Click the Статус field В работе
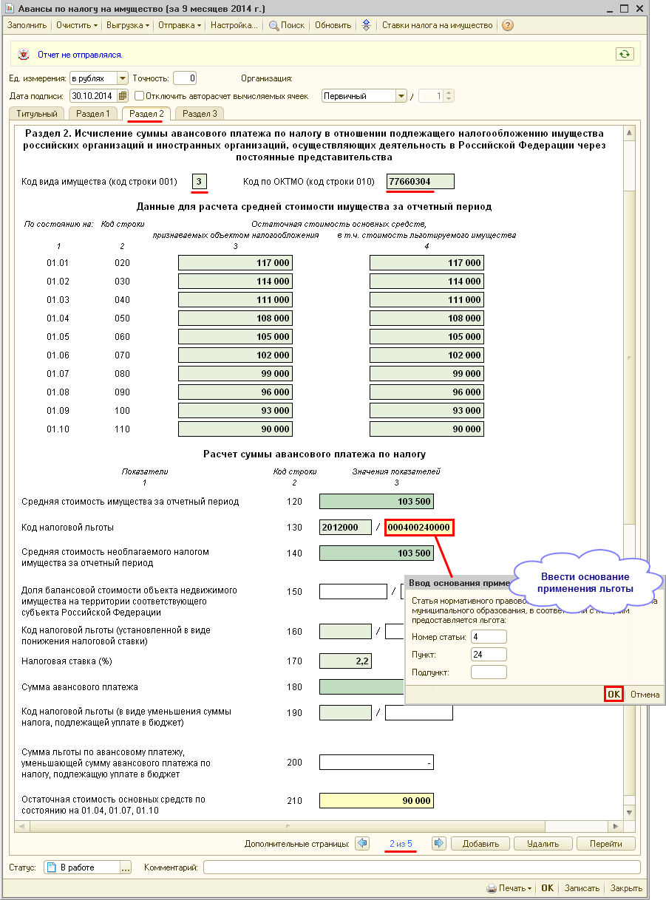This screenshot has height=900, width=666. point(81,867)
